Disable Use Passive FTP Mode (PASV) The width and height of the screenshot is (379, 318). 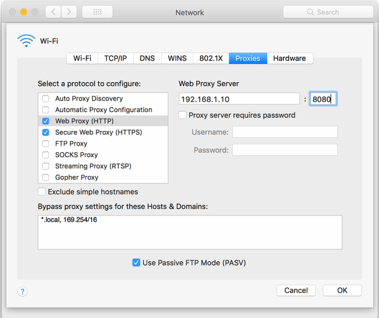pos(136,263)
